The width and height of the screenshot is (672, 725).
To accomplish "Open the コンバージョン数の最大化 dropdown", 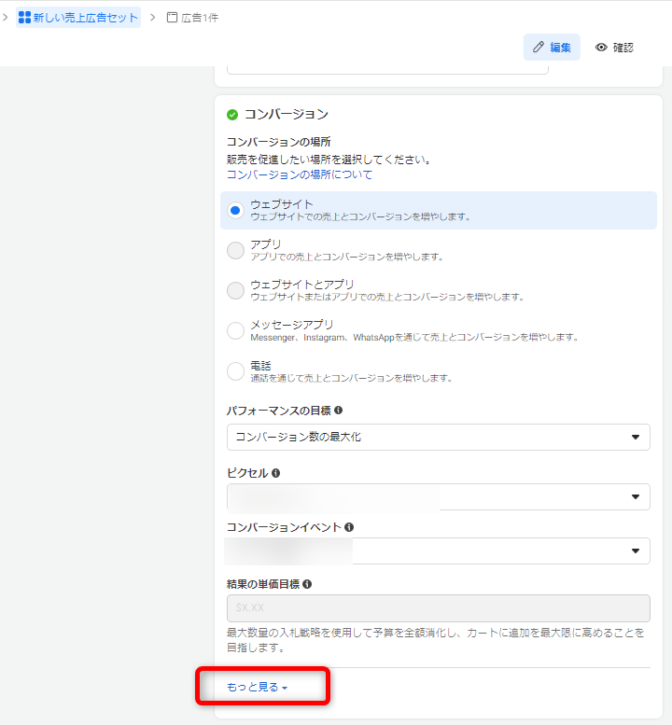I will pos(438,437).
